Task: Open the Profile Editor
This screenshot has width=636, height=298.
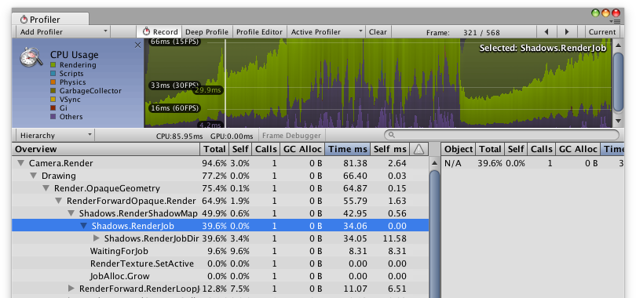Action: point(259,32)
